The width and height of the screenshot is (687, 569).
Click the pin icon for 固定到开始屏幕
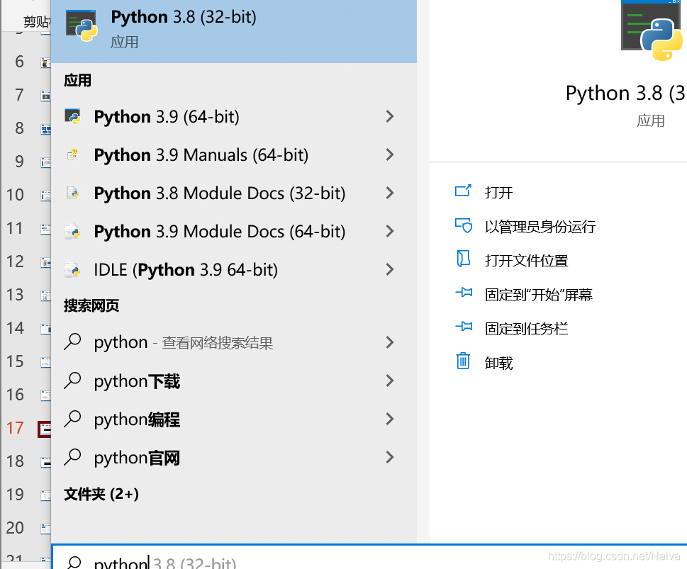tap(464, 292)
